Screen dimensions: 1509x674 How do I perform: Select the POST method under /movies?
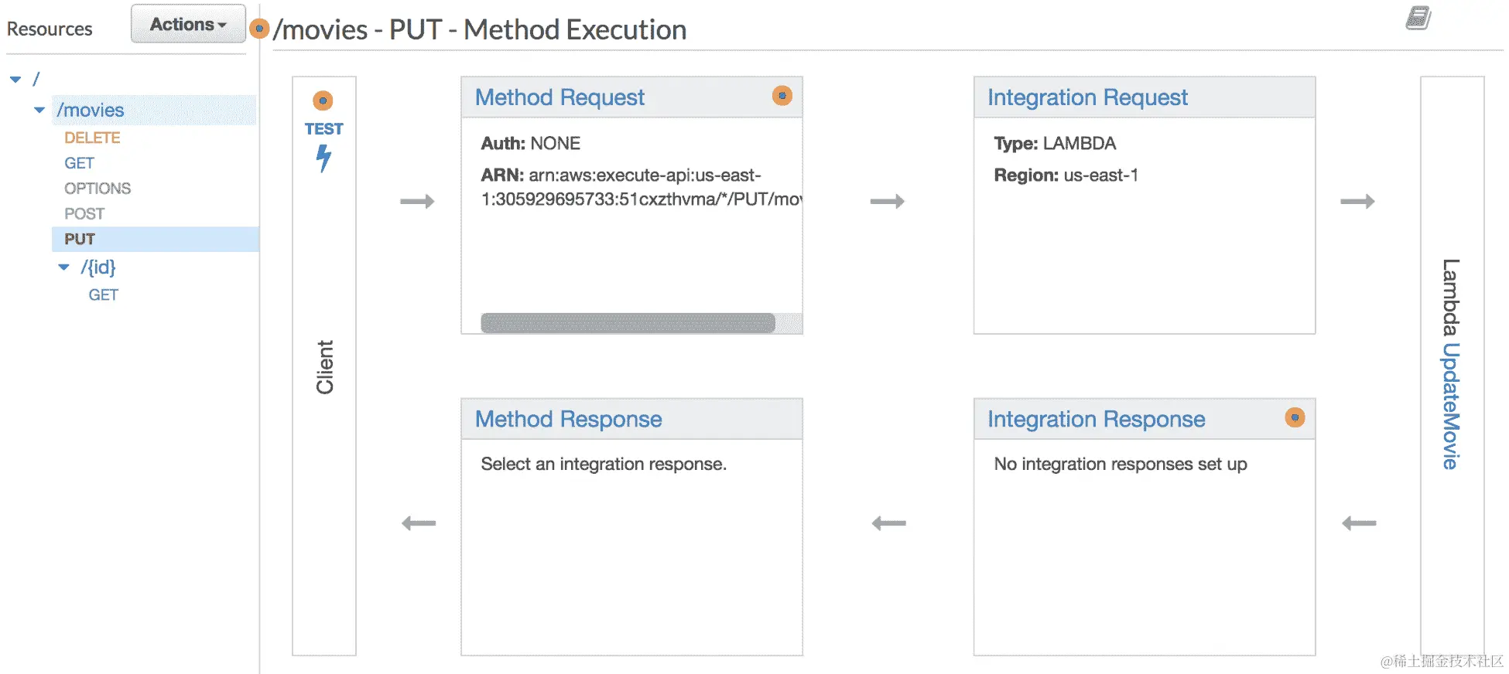tap(84, 214)
